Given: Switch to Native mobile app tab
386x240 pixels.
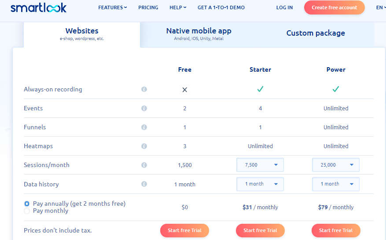Looking at the screenshot, I should pos(199,34).
